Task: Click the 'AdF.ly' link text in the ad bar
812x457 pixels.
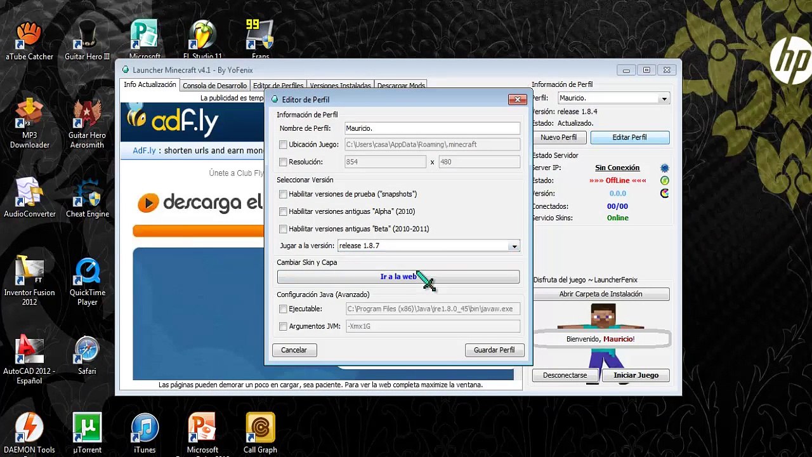Action: (144, 151)
